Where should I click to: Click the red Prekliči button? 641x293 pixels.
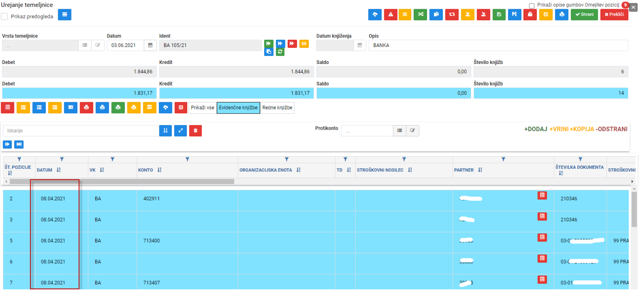614,14
